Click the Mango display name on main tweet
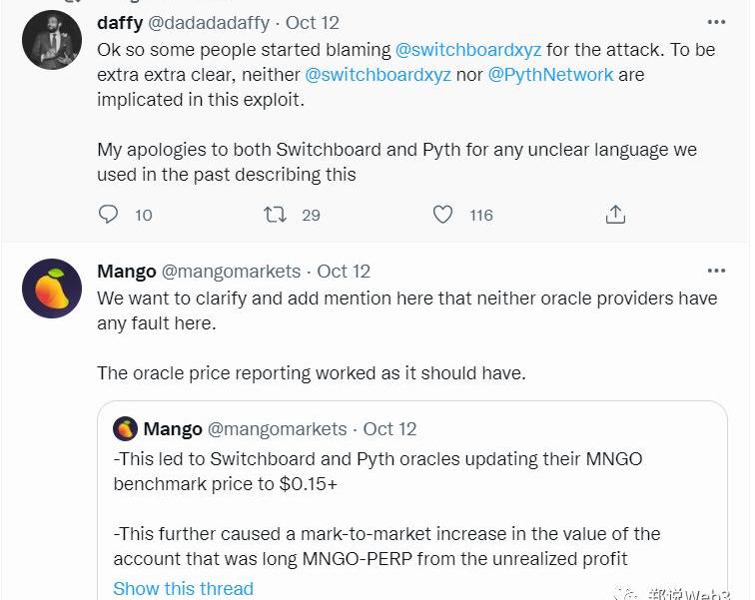This screenshot has height=600, width=755. tap(127, 272)
